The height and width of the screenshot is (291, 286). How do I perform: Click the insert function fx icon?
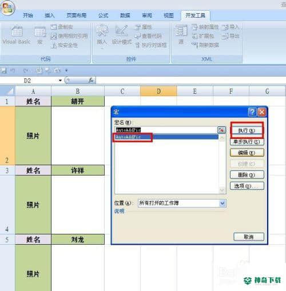(91, 80)
